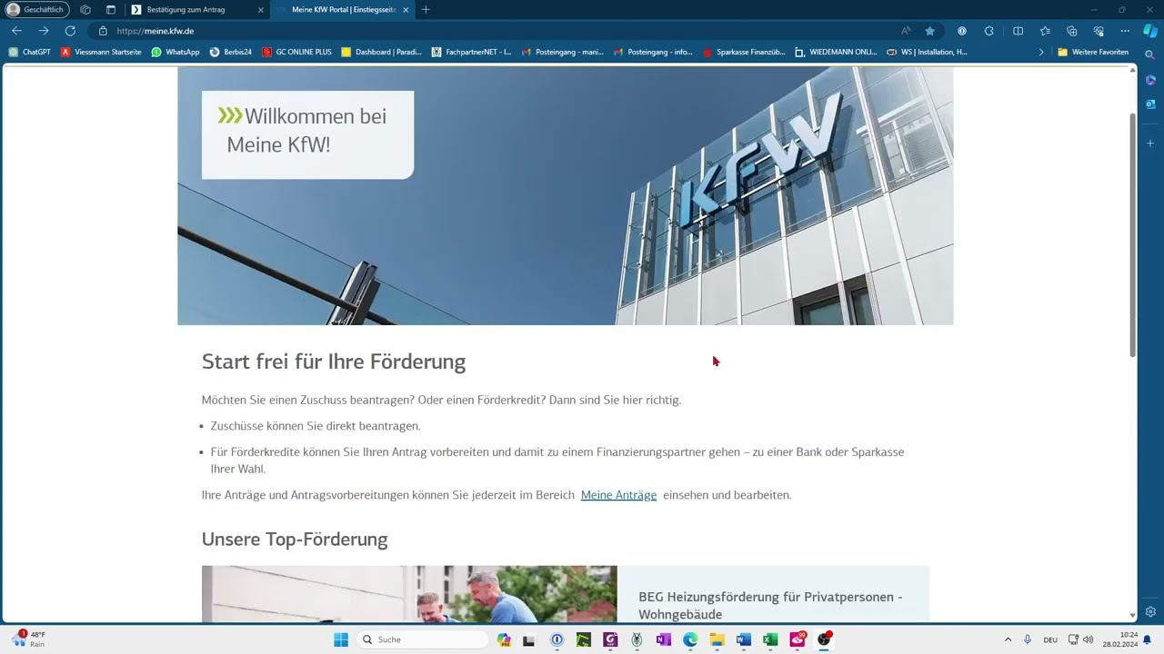Open the Weitere Favoriten folder
1164x654 pixels.
pyautogui.click(x=1093, y=52)
